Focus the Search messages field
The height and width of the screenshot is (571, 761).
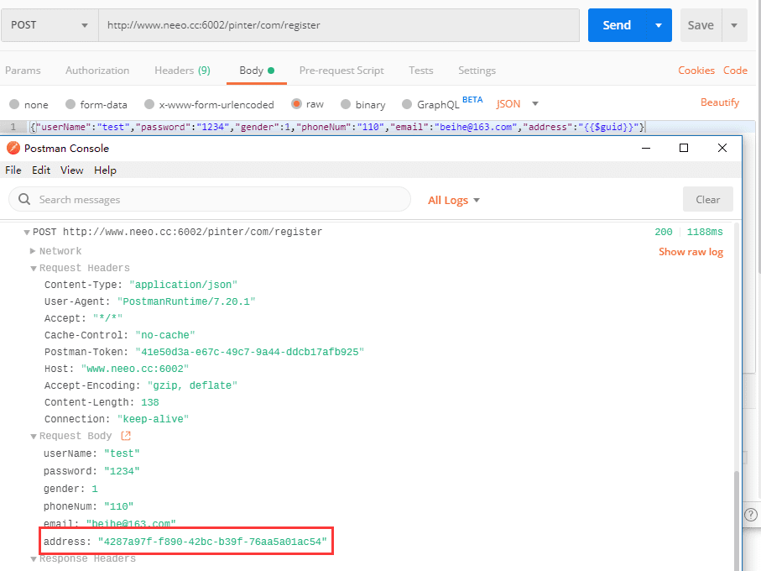pos(210,199)
